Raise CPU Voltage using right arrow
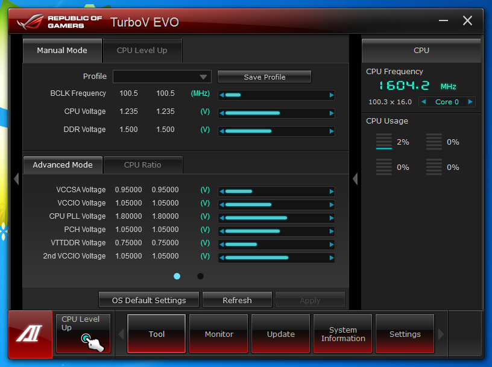Image resolution: width=492 pixels, height=367 pixels. [x=332, y=113]
